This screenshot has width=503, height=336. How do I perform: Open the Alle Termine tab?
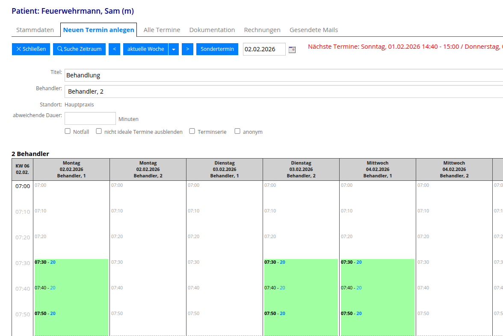pos(162,30)
